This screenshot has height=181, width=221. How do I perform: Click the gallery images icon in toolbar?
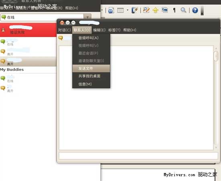165,10
